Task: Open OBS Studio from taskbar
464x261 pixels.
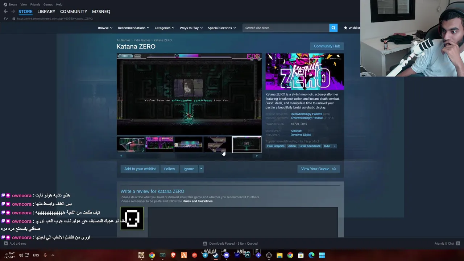Action: click(x=269, y=255)
